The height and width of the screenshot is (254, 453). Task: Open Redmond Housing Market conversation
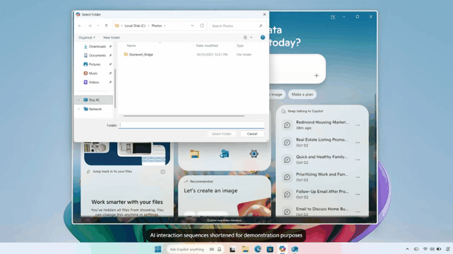322,122
